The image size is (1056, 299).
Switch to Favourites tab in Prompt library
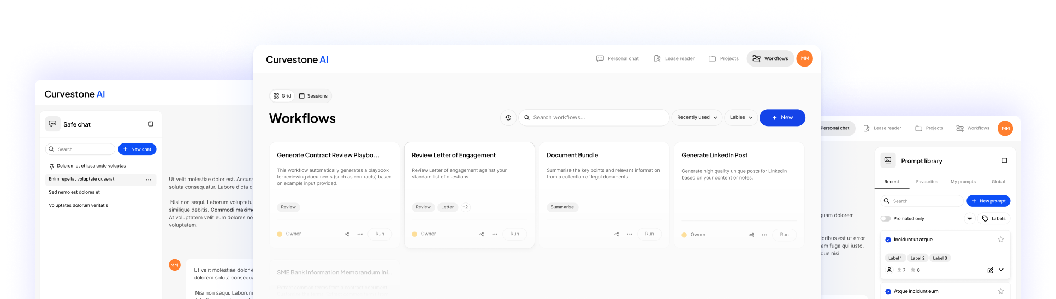click(x=927, y=182)
